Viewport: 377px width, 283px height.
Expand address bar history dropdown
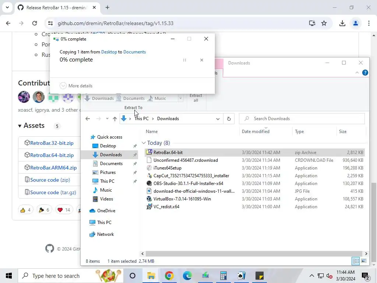(x=218, y=119)
